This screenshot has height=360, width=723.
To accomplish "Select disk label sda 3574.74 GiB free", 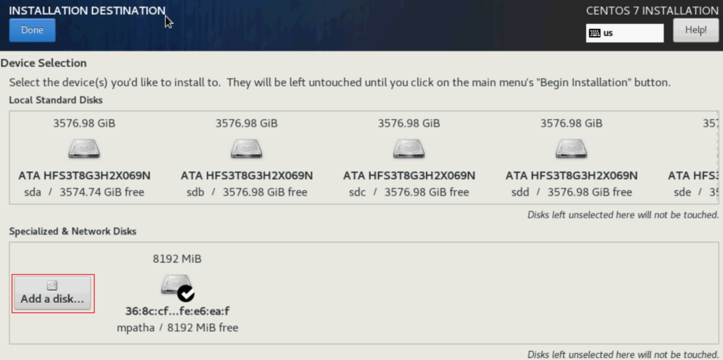I will click(84, 192).
